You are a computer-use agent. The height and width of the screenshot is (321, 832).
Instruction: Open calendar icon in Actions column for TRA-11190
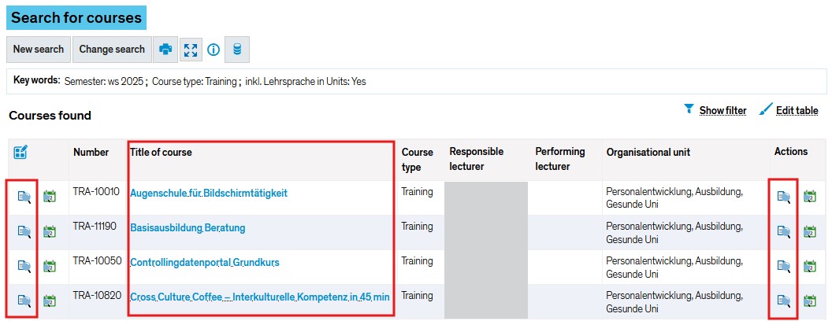[x=809, y=231]
